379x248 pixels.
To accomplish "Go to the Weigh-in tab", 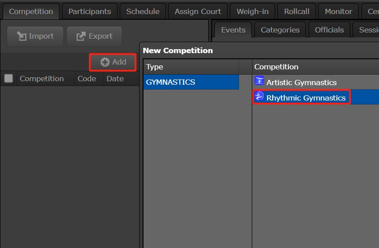I will click(x=252, y=11).
